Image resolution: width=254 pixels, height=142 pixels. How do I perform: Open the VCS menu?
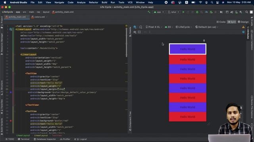coord(130,2)
